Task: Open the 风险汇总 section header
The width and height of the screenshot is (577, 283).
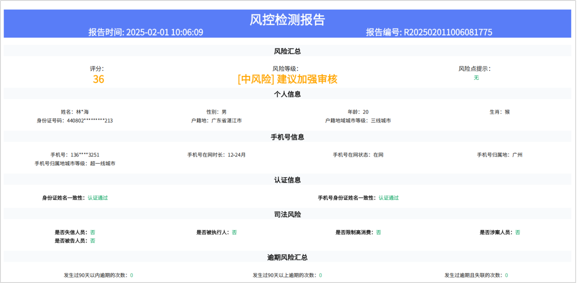Action: point(288,51)
